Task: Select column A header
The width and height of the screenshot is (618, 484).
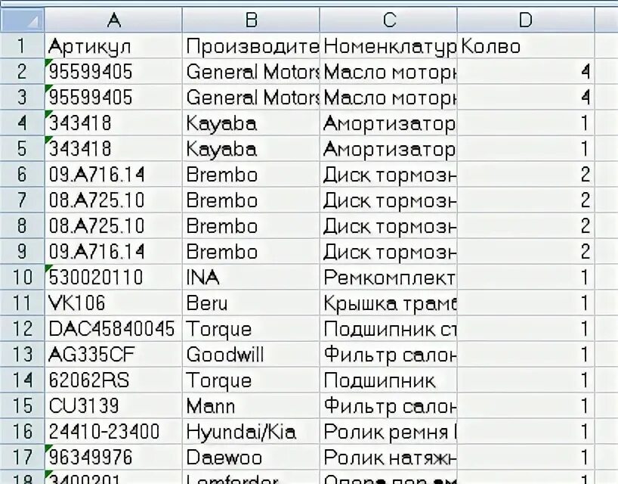Action: (113, 20)
